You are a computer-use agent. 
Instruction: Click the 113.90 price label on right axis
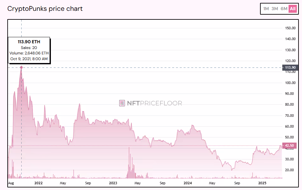point(290,67)
